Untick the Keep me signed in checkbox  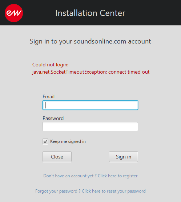coord(45,141)
